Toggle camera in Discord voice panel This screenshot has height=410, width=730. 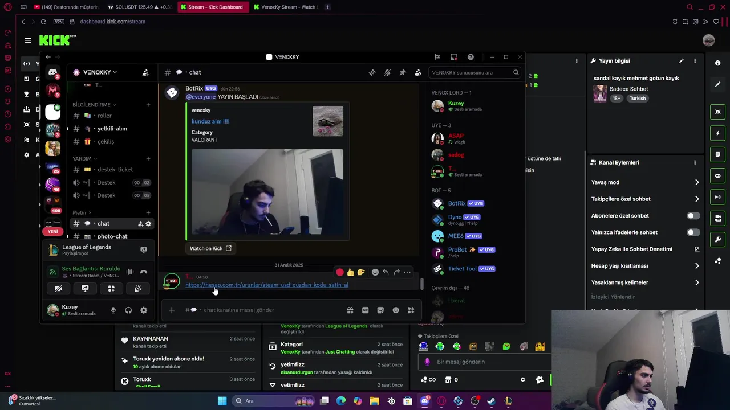(x=58, y=289)
